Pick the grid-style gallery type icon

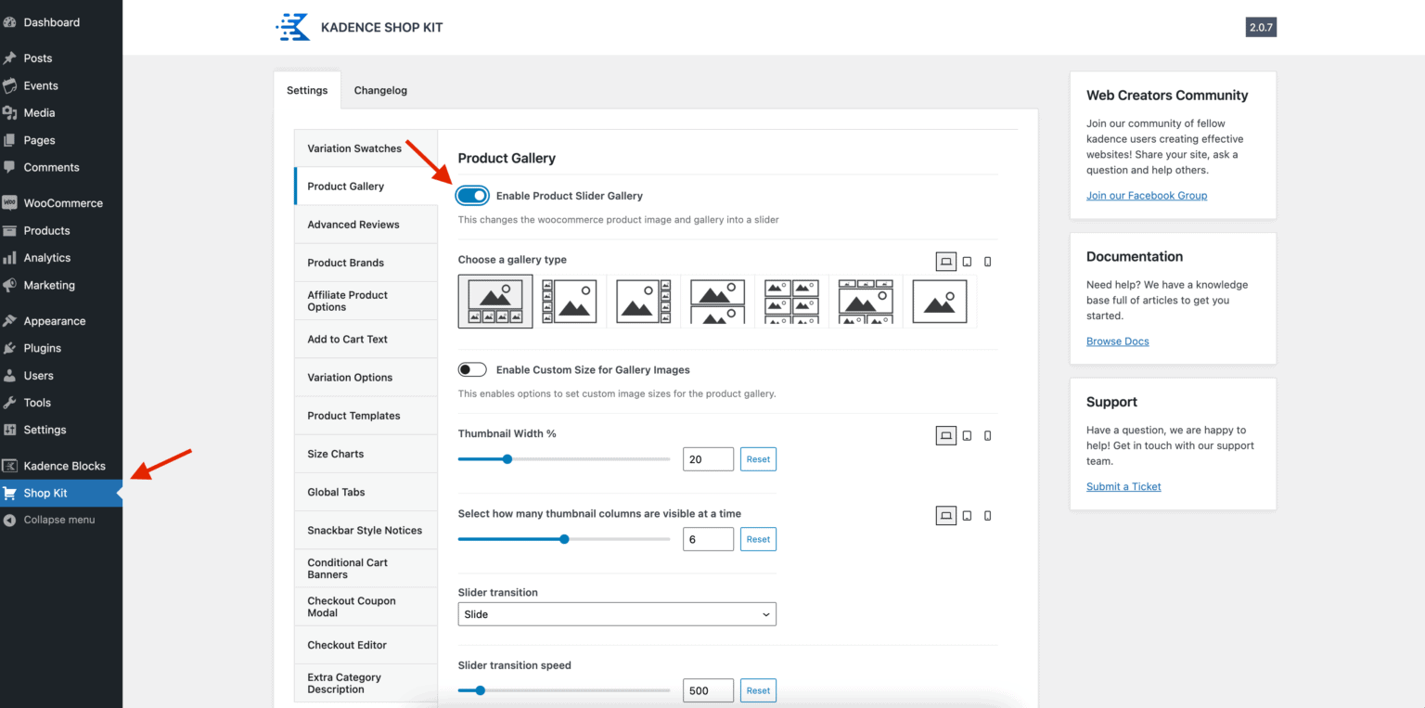(791, 302)
